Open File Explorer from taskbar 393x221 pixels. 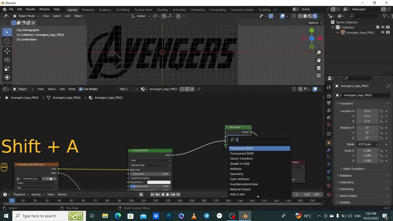coord(105,216)
